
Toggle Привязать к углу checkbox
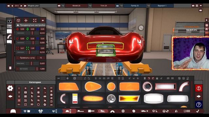pos(18,58)
